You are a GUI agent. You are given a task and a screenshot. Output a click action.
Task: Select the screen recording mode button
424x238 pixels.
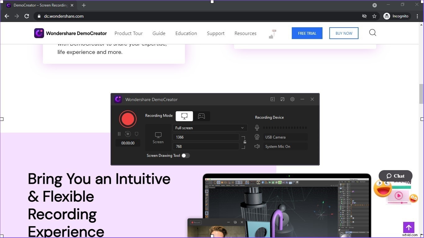[x=184, y=116]
